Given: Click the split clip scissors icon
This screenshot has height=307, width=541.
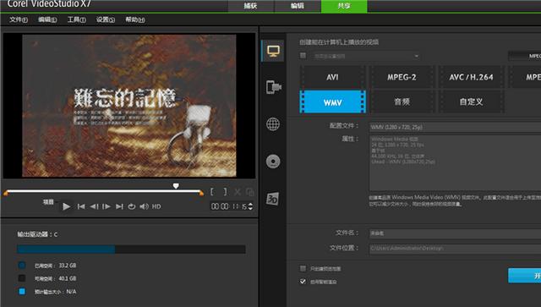Looking at the screenshot, I should pyautogui.click(x=238, y=192).
